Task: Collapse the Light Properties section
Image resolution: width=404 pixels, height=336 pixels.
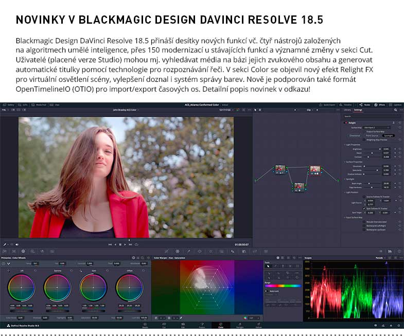Action: point(345,145)
